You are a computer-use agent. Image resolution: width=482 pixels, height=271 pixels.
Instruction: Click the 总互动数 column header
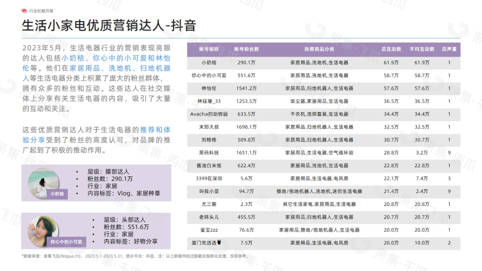click(391, 49)
